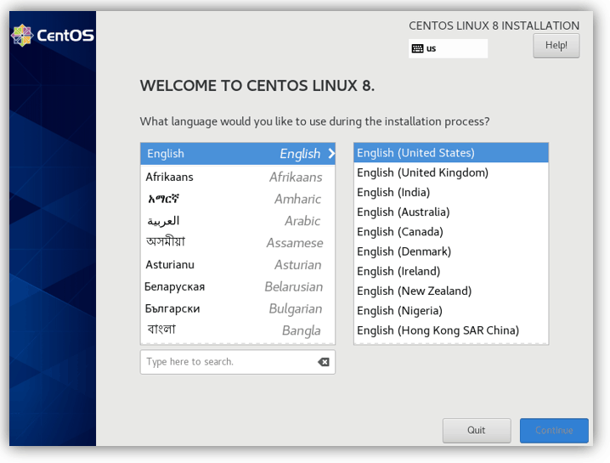Click the clear search backspace icon
Screen dimensions: 610x463
tap(324, 362)
